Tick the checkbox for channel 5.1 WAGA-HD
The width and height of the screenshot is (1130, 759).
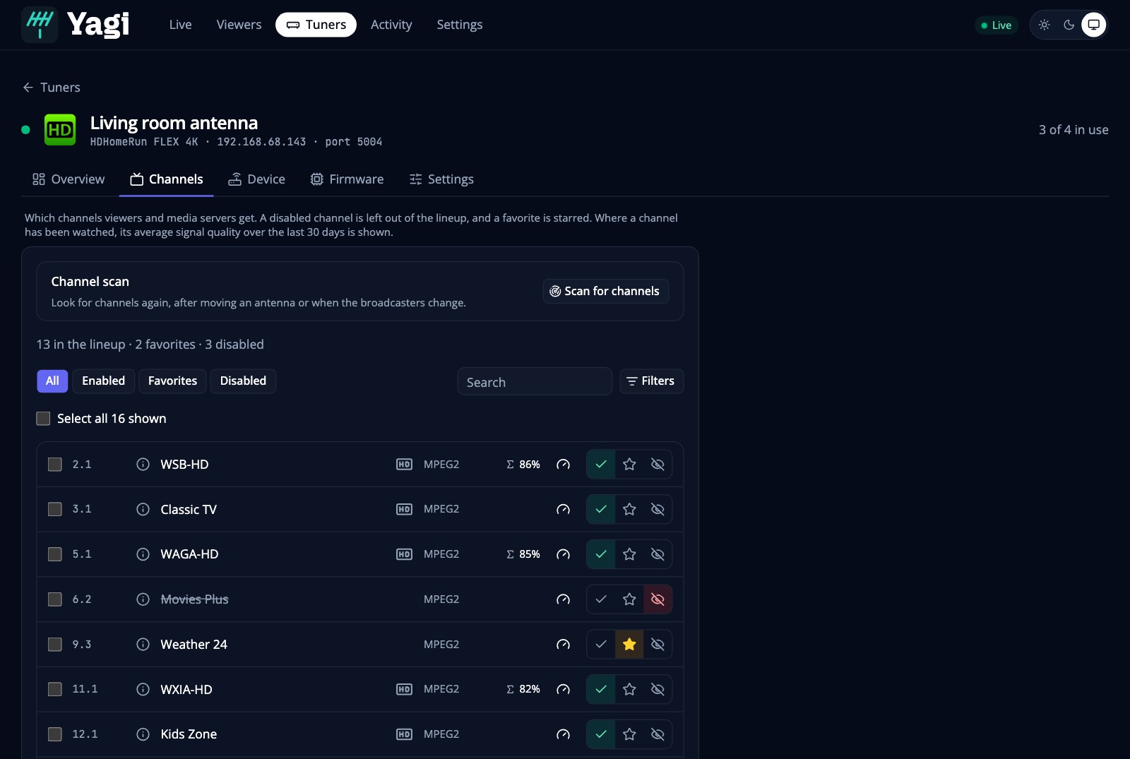[54, 554]
